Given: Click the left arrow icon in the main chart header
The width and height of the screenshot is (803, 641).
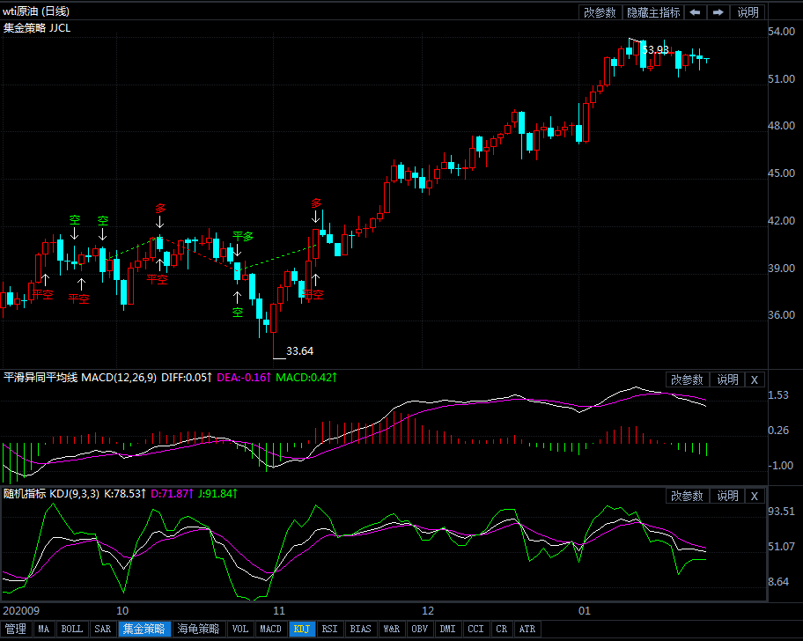Looking at the screenshot, I should [x=695, y=12].
